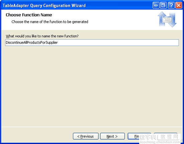
Task: Close the wizard with the X button
Action: (179, 5)
